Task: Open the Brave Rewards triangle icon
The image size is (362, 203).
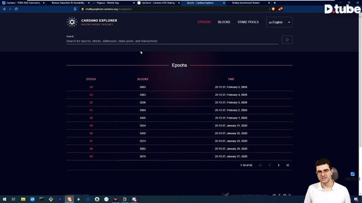Action: (280, 9)
